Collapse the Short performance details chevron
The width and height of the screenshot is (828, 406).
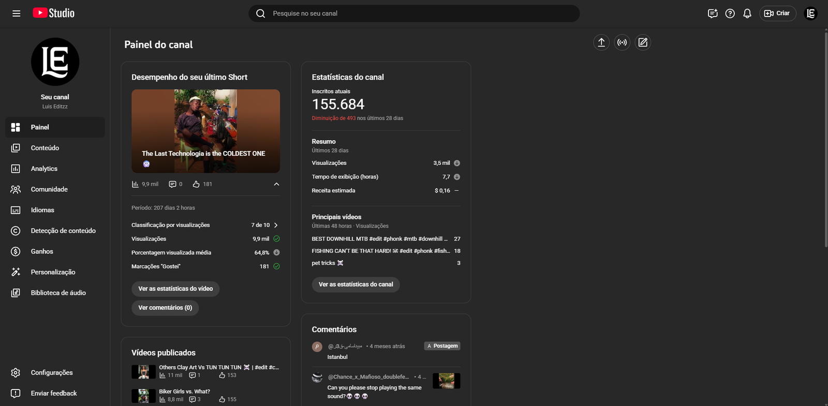[x=276, y=184]
